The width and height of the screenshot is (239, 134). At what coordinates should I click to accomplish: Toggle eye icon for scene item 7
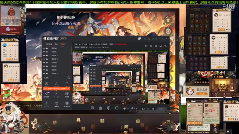click(44, 66)
